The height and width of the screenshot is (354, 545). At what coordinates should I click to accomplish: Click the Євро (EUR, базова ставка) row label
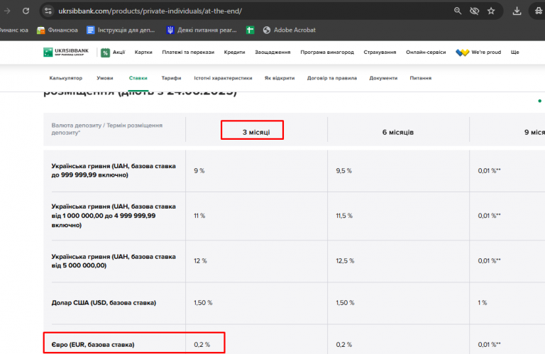tap(93, 345)
